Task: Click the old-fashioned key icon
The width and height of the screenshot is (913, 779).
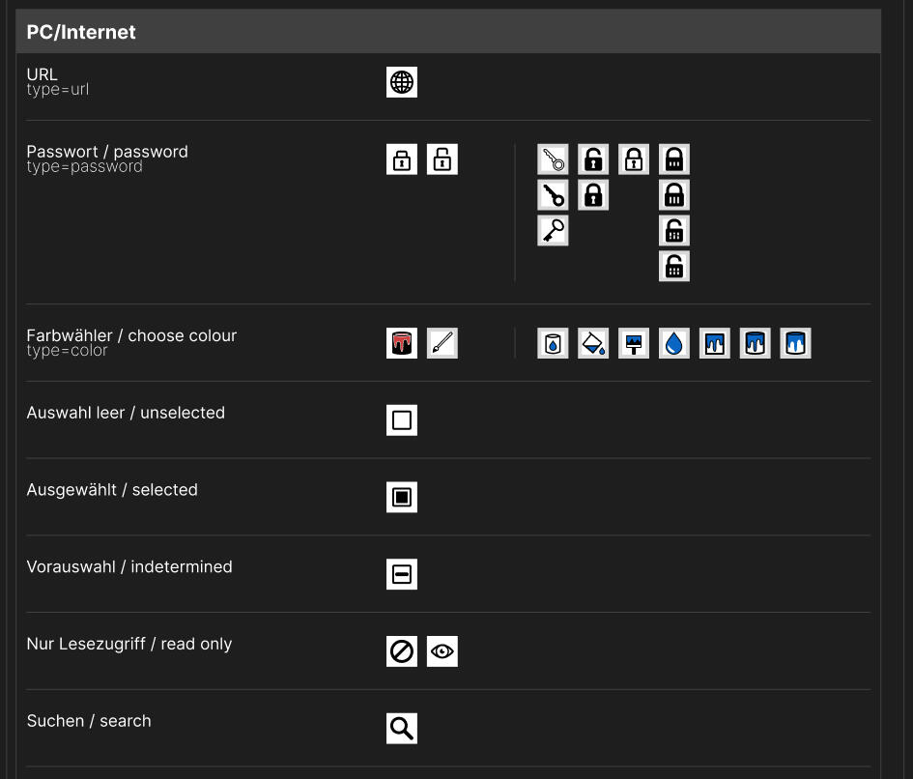Action: tap(553, 230)
